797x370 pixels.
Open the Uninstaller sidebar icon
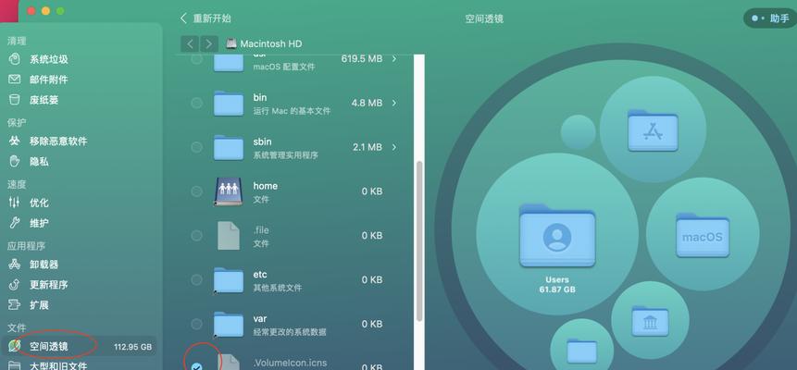[x=14, y=264]
